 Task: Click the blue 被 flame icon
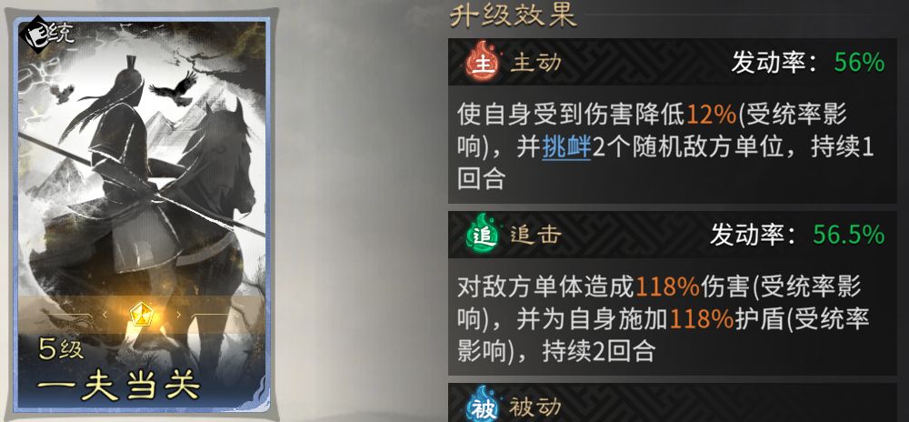point(483,405)
